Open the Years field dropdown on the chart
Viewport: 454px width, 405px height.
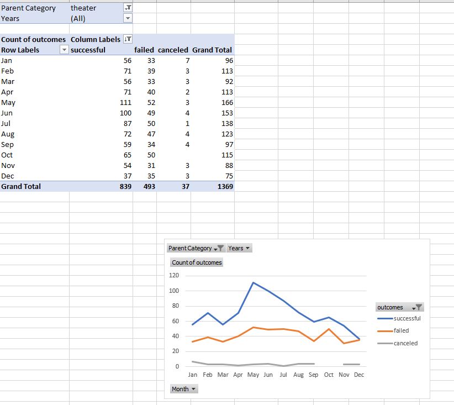[x=246, y=248]
